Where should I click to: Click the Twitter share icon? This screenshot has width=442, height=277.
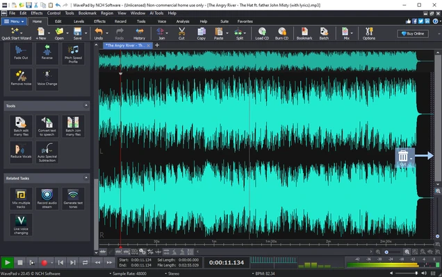420,21
